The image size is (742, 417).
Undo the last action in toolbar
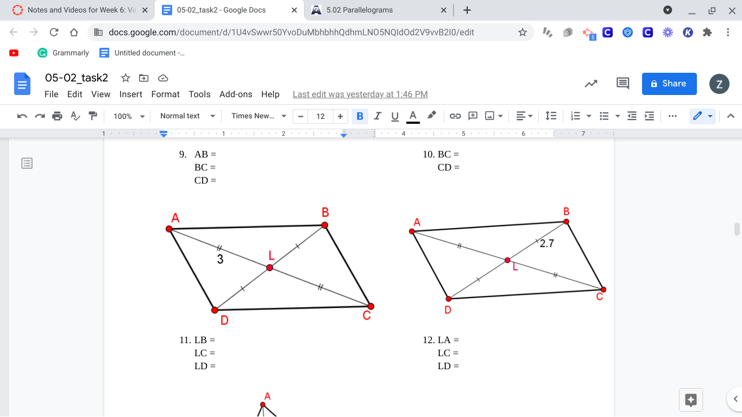pos(22,116)
